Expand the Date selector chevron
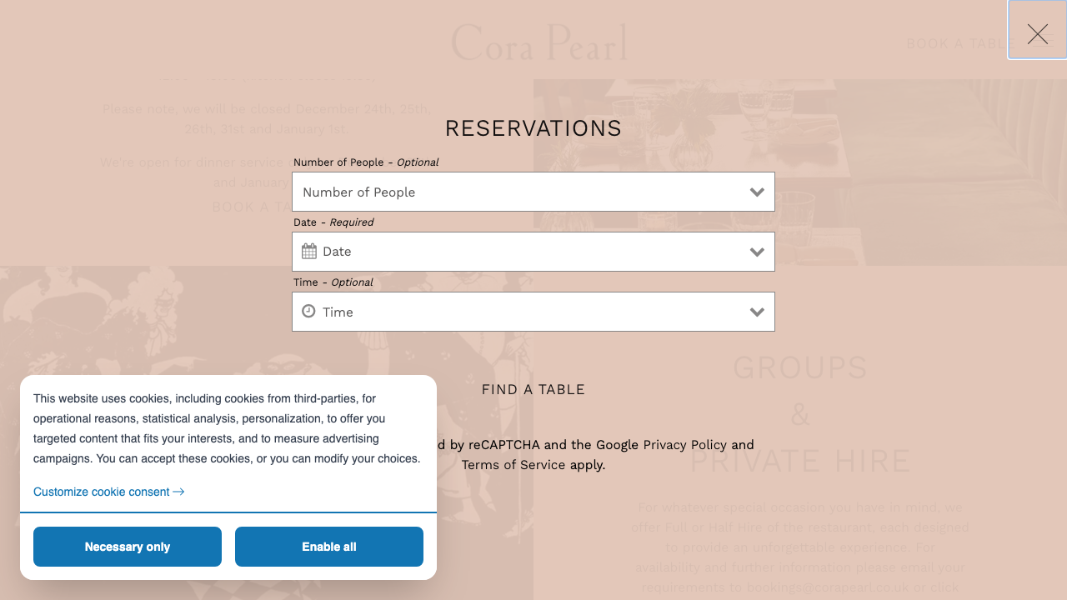The image size is (1067, 600). point(757,251)
